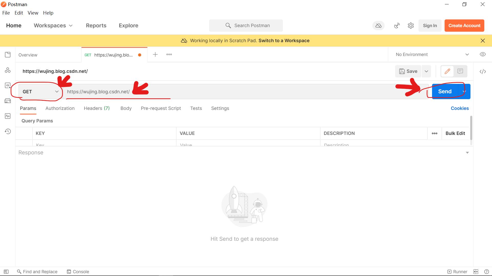Open the Mock Servers sidebar panel
Image resolution: width=492 pixels, height=276 pixels.
point(8,100)
